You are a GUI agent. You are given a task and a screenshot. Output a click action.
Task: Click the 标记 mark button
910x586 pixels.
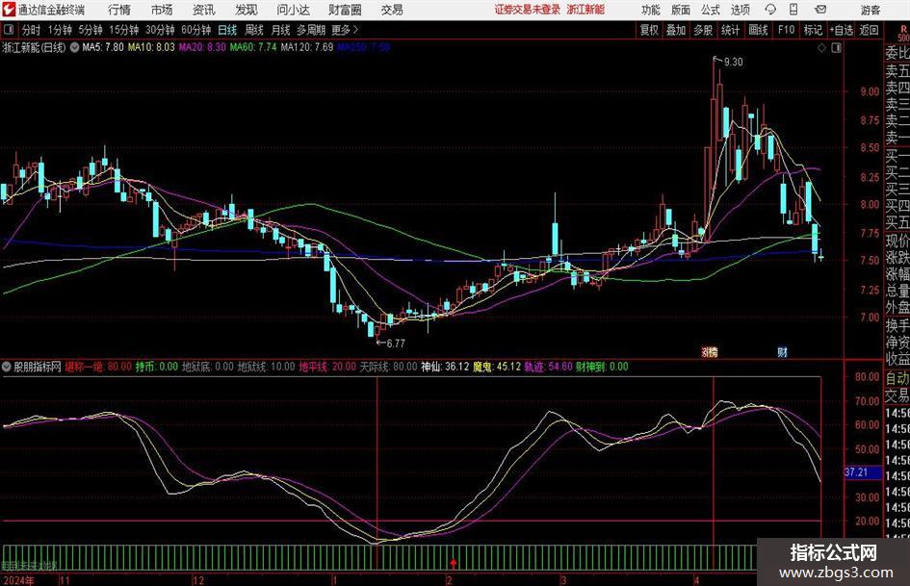pos(813,30)
